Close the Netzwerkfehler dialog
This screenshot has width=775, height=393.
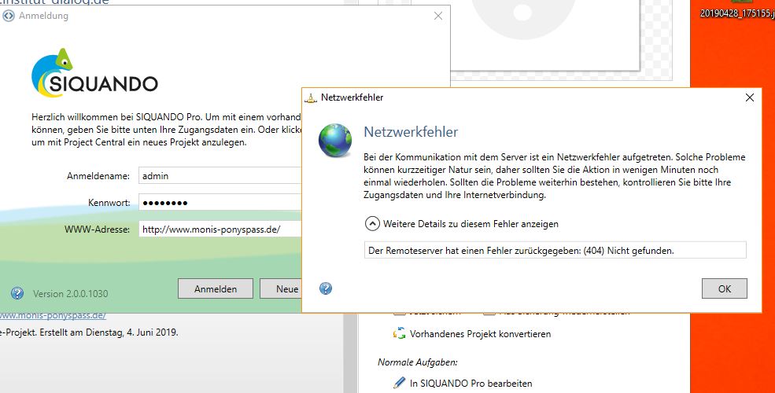tap(749, 97)
